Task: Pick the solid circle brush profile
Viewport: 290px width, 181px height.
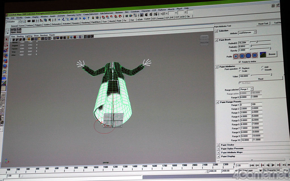Action: (x=248, y=55)
